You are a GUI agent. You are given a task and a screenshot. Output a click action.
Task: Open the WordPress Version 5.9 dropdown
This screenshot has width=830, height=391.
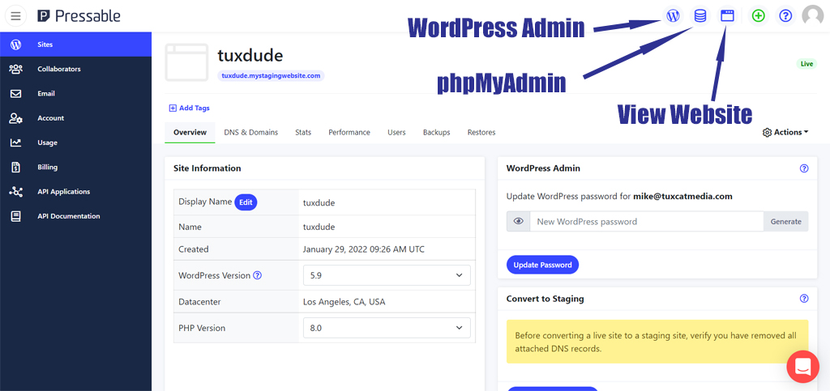[x=387, y=275]
